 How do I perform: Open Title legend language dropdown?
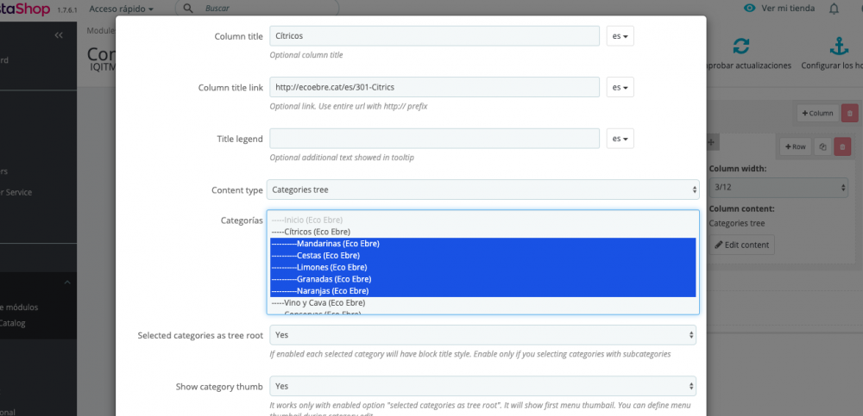pos(620,139)
